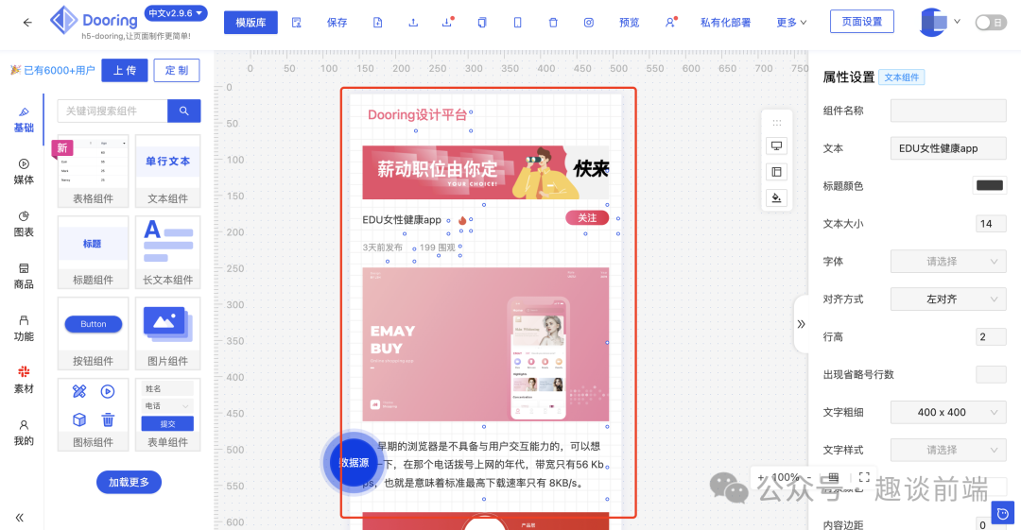Screen dimensions: 1021x530
Task: Click the paint bucket fill icon
Action: 776,198
